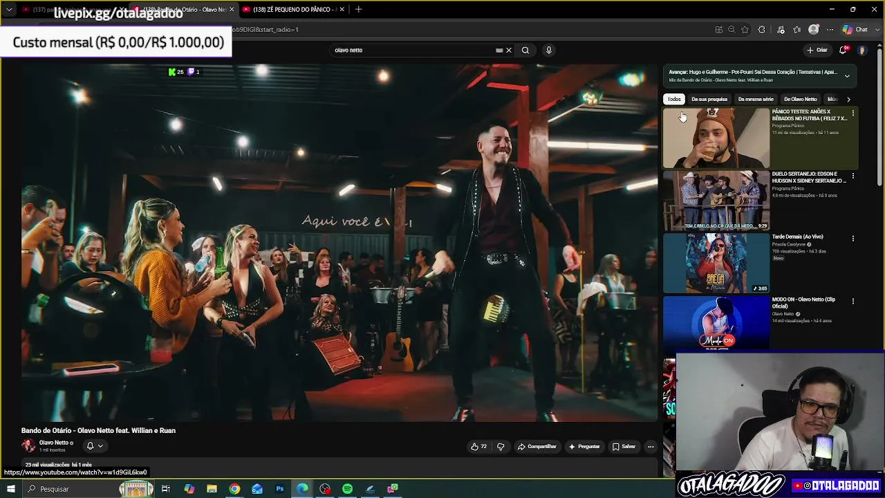Open the 'DUELO SERTANEJO' video thumbnail
The height and width of the screenshot is (498, 885).
(716, 200)
